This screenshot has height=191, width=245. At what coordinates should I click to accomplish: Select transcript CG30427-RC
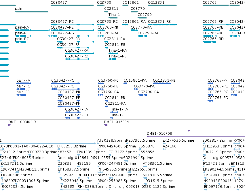coord(72,25)
